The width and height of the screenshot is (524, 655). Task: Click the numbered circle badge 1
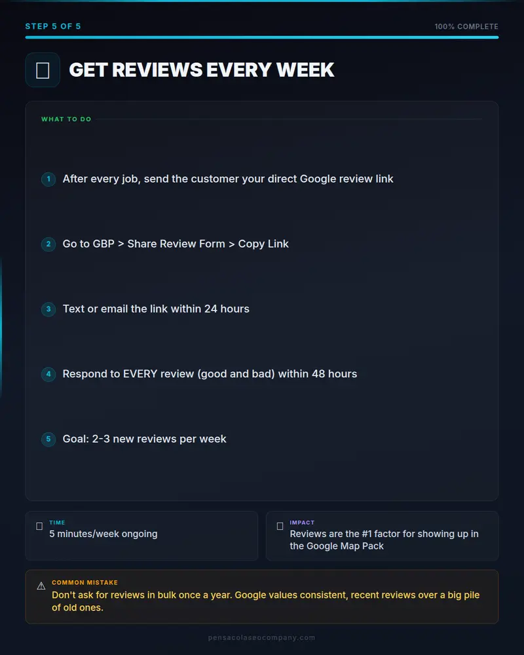point(48,179)
